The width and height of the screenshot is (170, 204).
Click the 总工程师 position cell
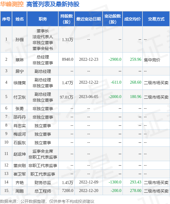pyautogui.click(x=43, y=191)
